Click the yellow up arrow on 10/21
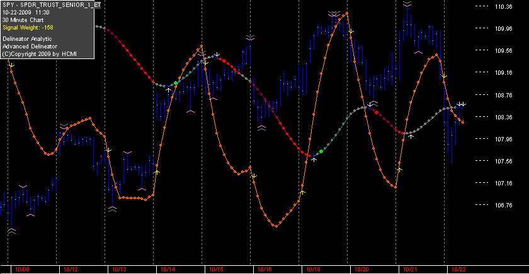The image size is (529, 274). click(x=400, y=170)
